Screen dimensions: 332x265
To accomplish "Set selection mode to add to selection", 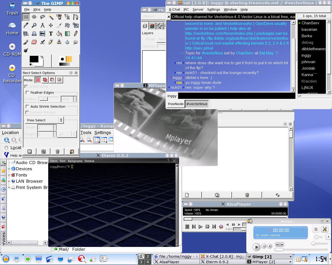I will (45, 80).
